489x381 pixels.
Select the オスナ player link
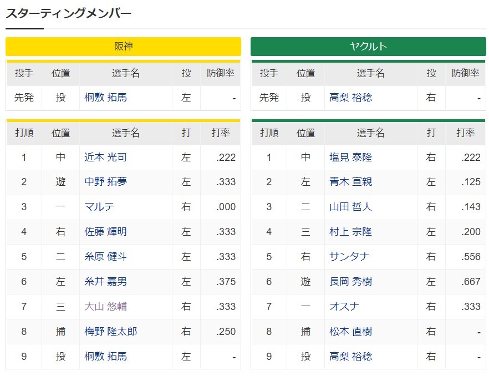(x=344, y=307)
